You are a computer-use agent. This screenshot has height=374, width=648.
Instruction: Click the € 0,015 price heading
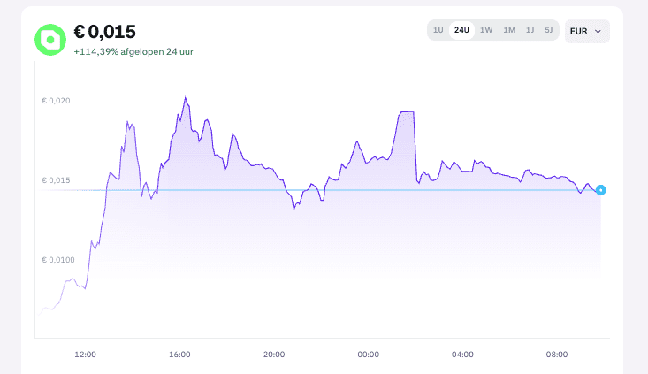[104, 32]
